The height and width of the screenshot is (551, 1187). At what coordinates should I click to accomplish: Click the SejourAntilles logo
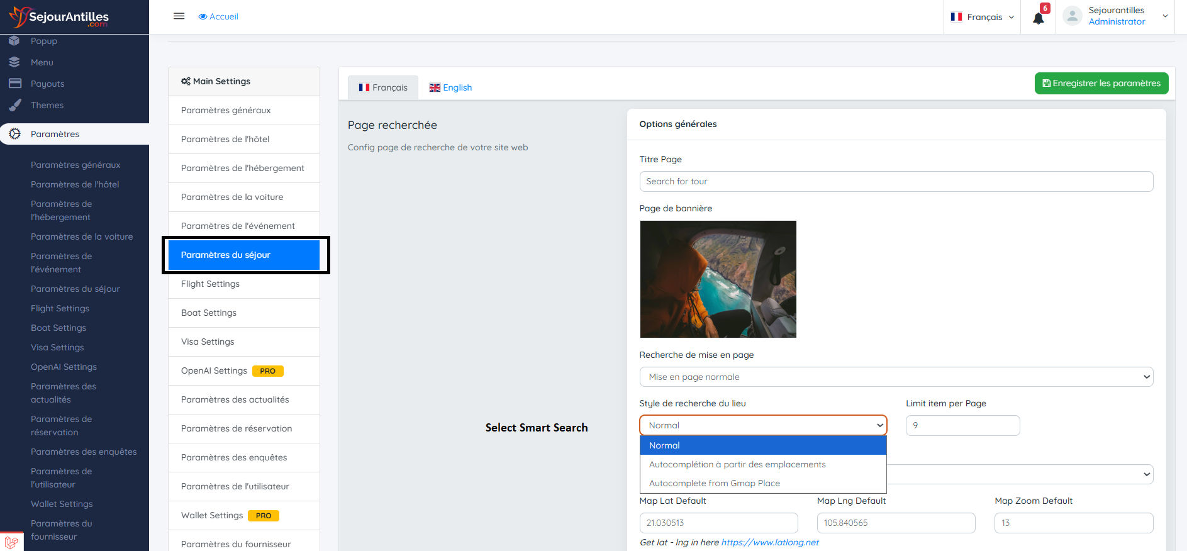click(x=60, y=17)
